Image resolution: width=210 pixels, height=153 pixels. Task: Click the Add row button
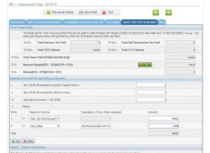pos(16,141)
